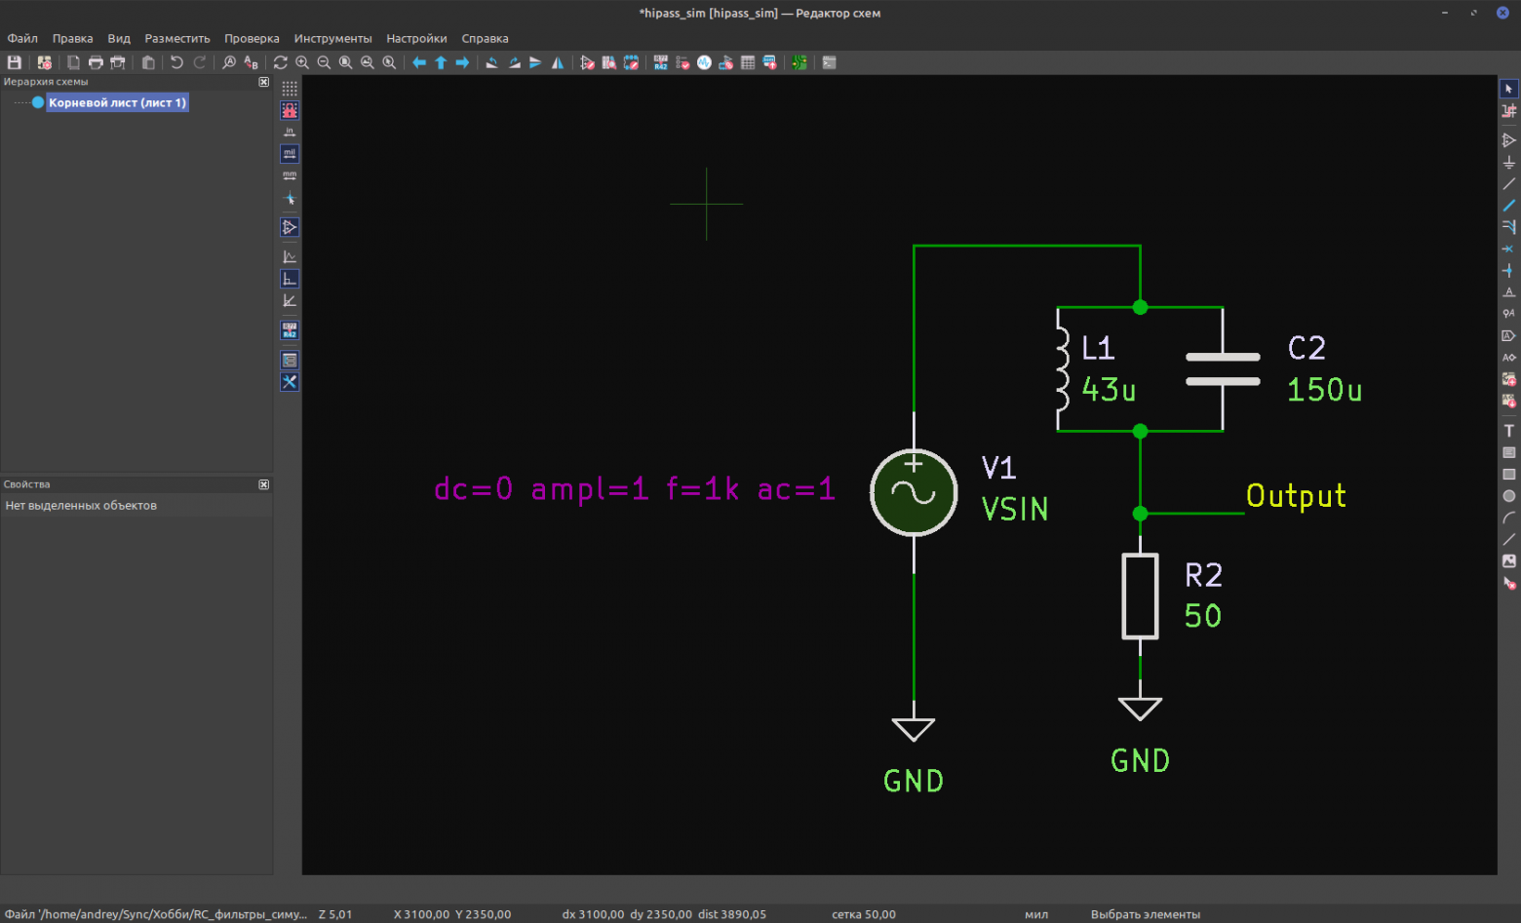
Task: Switch units to inches
Action: click(290, 132)
